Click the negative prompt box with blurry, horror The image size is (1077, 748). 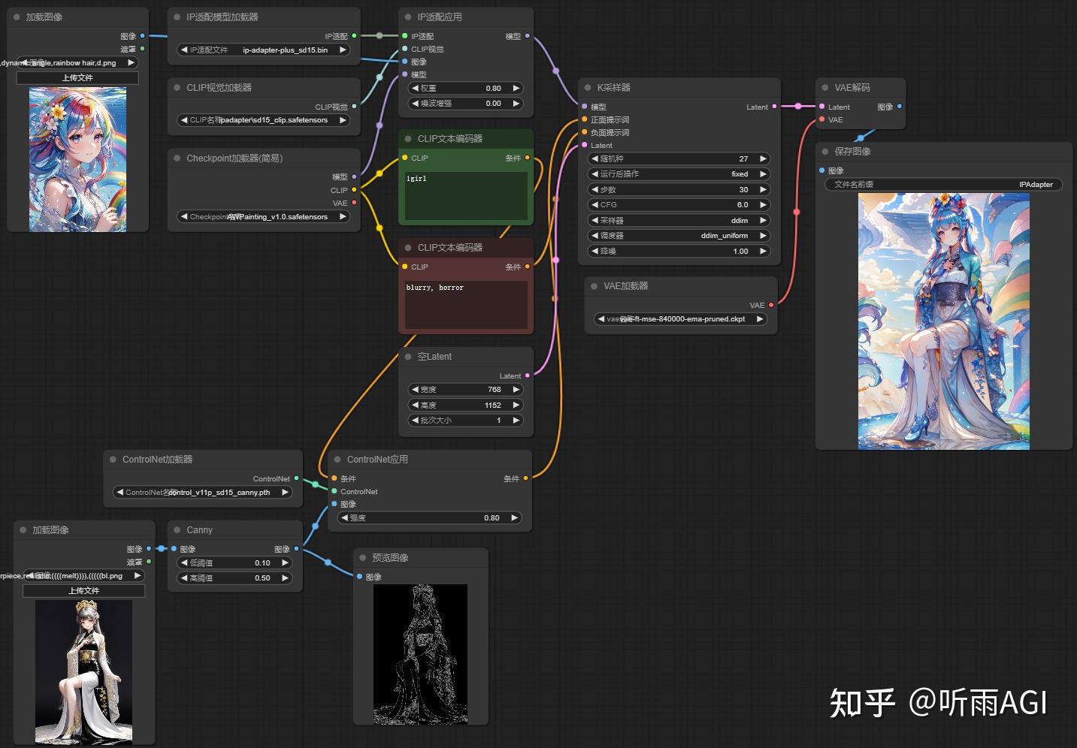[x=466, y=305]
